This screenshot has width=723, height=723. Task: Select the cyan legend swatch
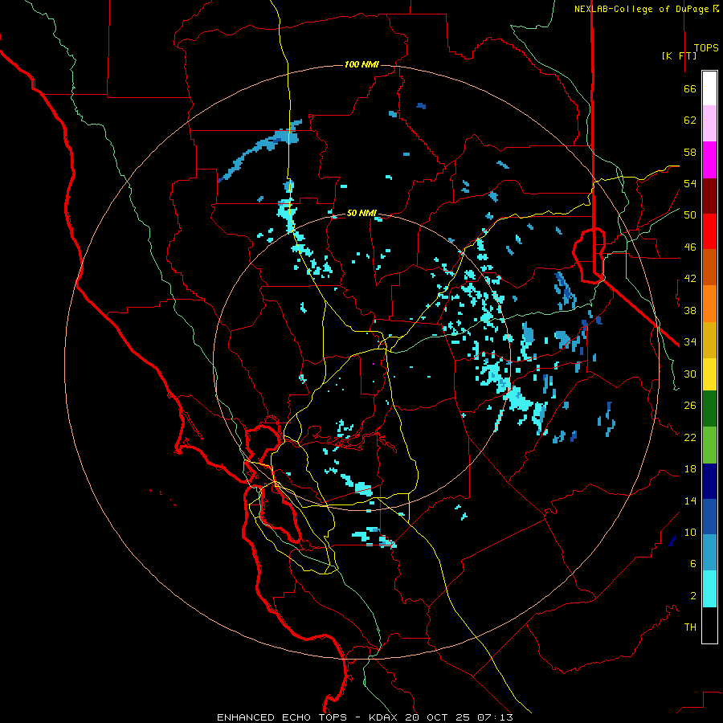pyautogui.click(x=709, y=589)
